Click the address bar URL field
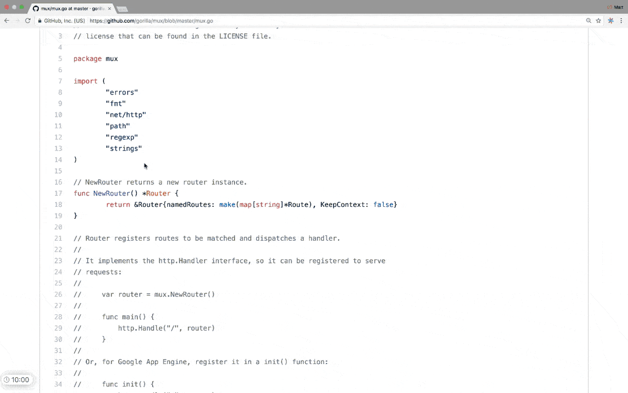This screenshot has height=393, width=628. pos(164,21)
